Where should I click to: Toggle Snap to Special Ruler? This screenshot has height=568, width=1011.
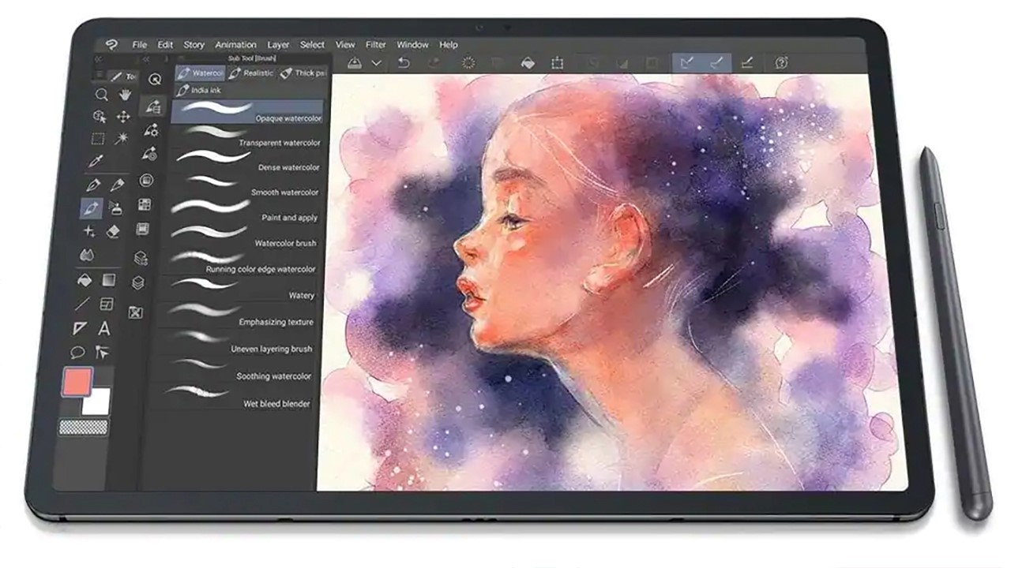coord(716,62)
